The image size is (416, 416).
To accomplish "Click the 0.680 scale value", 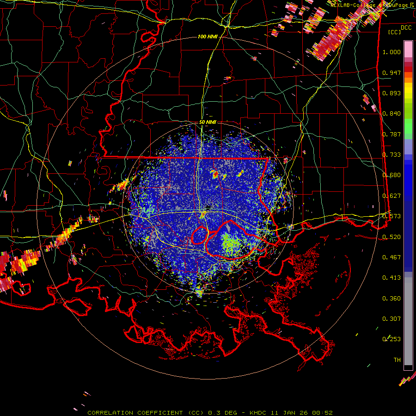I will (392, 175).
